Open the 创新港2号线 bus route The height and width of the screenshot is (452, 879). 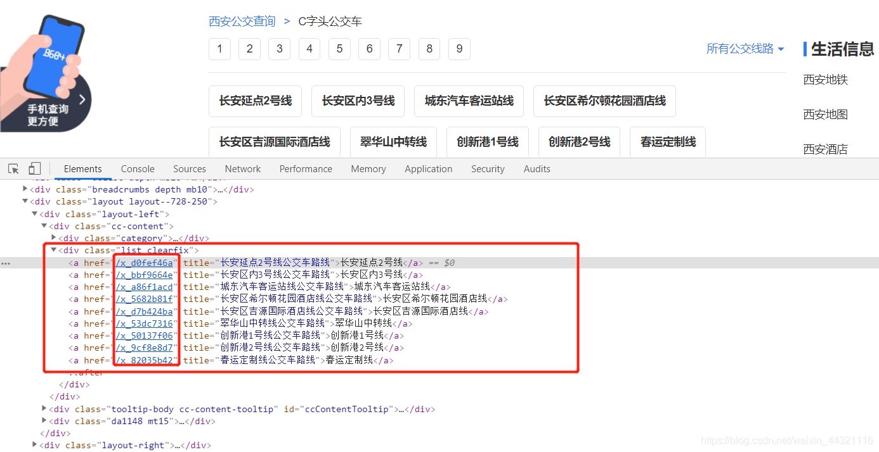click(580, 142)
